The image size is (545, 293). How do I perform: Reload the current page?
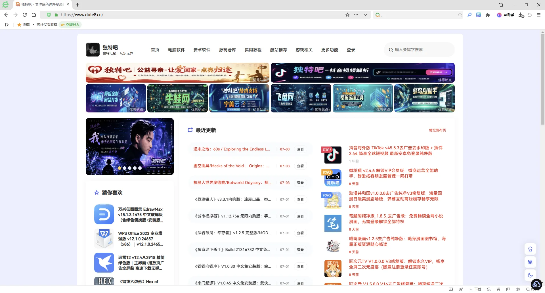tap(25, 15)
